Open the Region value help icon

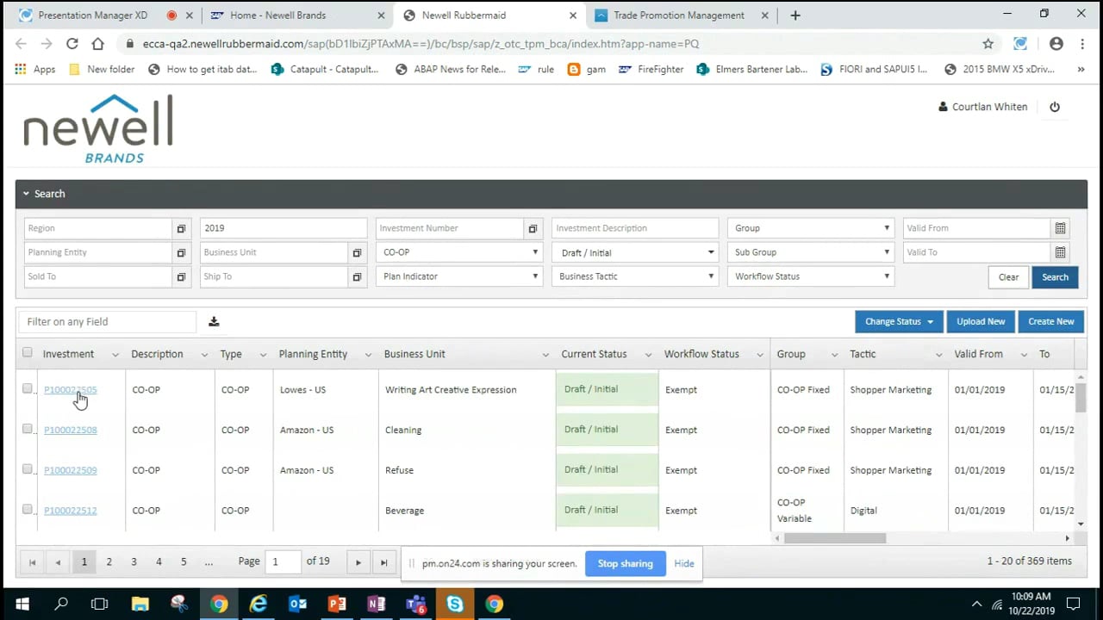tap(181, 228)
